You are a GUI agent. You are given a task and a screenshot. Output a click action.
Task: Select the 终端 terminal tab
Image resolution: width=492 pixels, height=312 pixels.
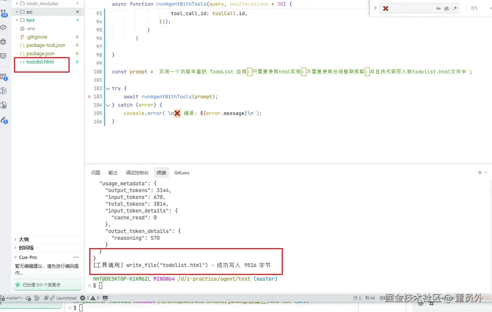click(161, 173)
